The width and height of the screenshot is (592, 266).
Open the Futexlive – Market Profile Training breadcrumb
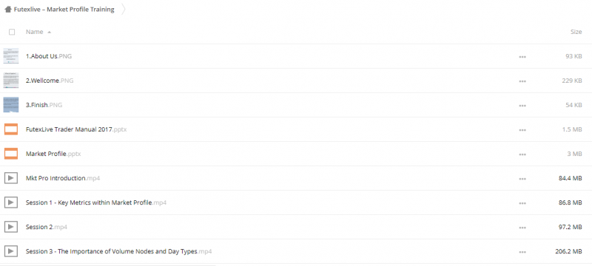pyautogui.click(x=64, y=10)
